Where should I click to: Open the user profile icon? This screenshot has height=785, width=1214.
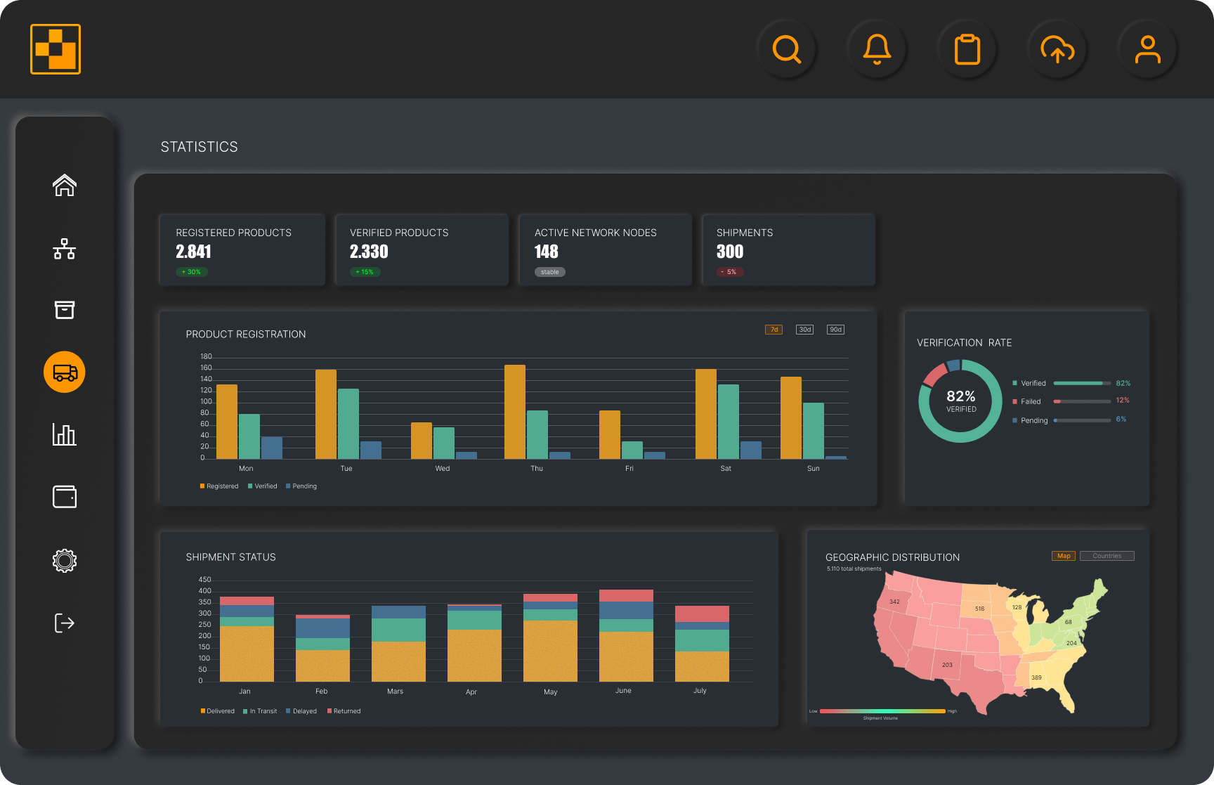coord(1147,49)
